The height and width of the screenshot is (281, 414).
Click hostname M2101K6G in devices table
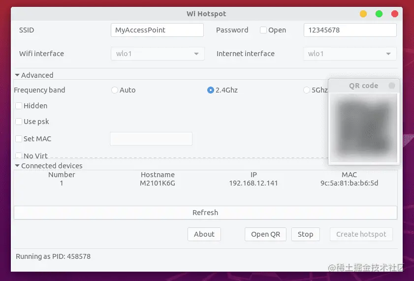coord(158,183)
